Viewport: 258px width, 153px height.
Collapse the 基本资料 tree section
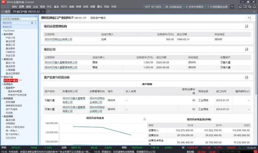[2, 34]
